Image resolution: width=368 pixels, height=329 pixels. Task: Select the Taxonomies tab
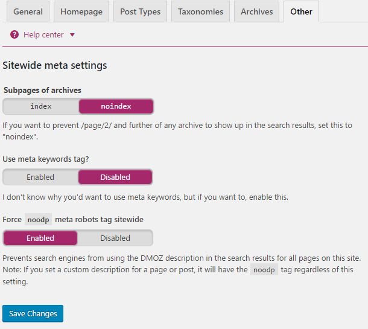[x=200, y=11]
